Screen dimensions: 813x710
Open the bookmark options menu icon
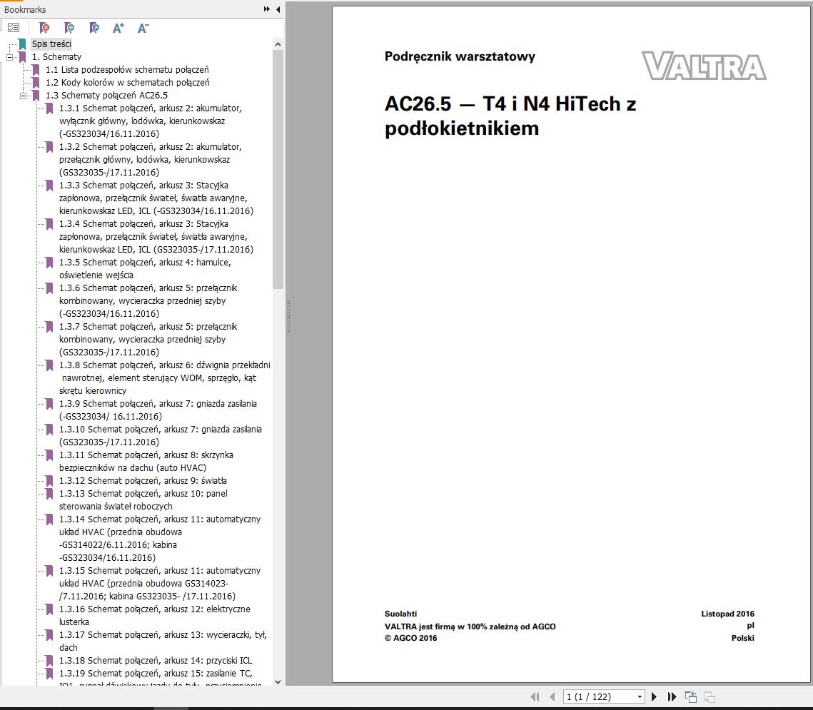pyautogui.click(x=14, y=27)
